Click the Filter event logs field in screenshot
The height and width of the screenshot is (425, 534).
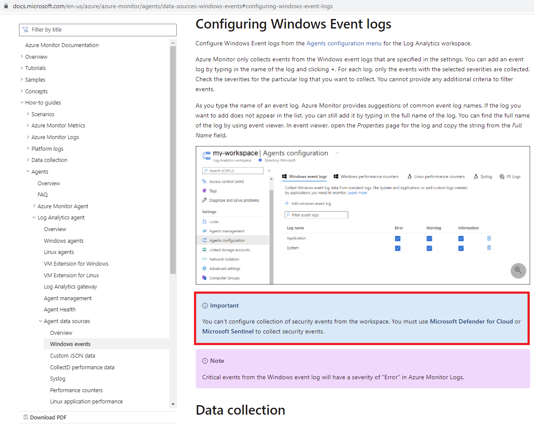click(x=316, y=215)
